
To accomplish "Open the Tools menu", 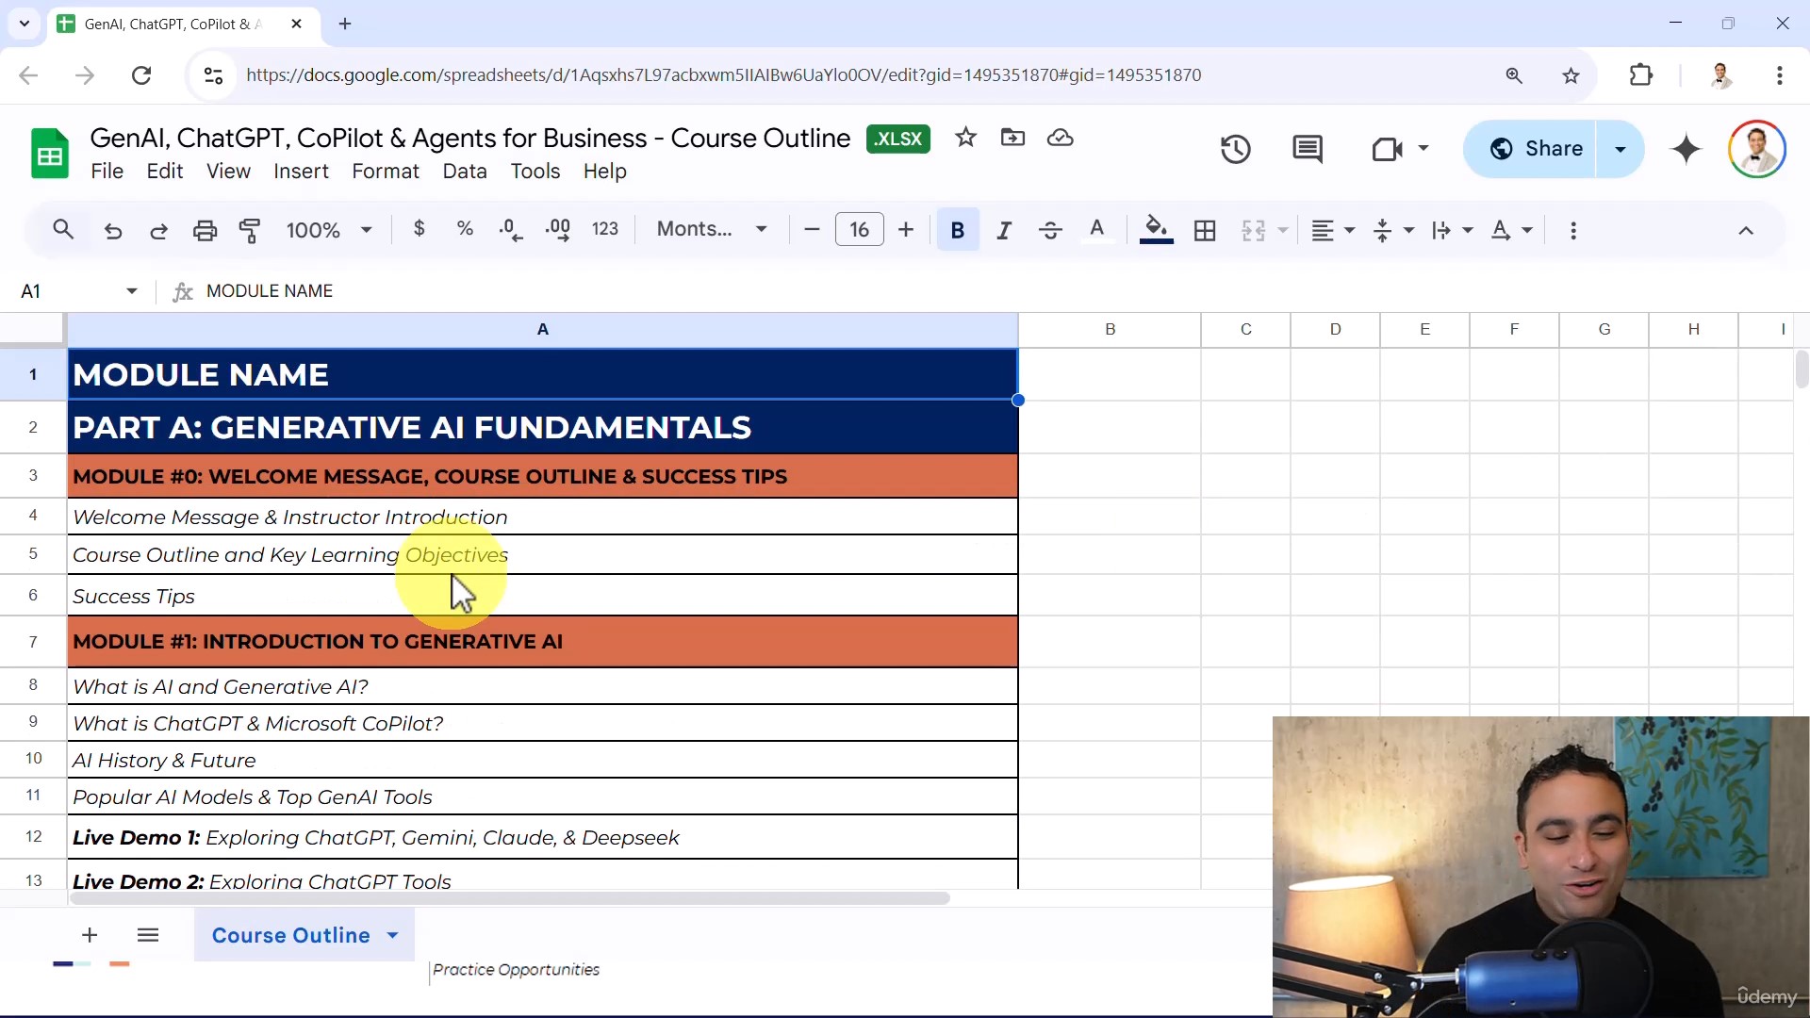I will [x=535, y=172].
